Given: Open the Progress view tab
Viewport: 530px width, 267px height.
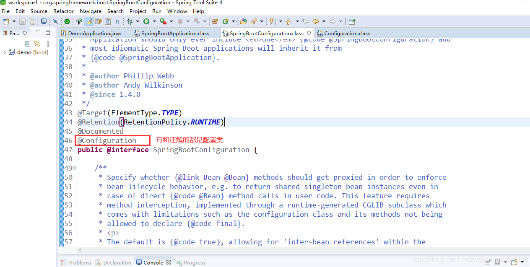Looking at the screenshot, I should click(191, 263).
